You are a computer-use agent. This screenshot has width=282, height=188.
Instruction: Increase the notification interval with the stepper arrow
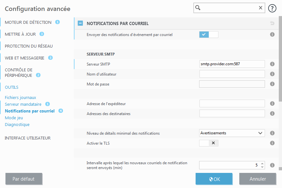[262, 163]
